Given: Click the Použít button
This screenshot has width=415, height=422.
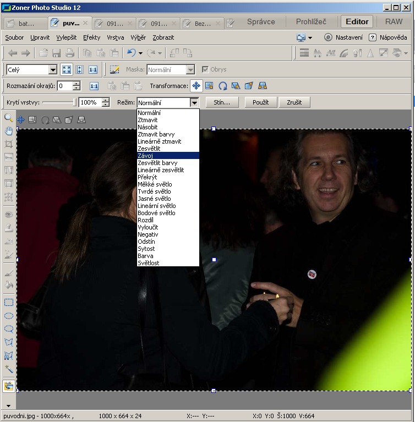Looking at the screenshot, I should click(x=260, y=102).
